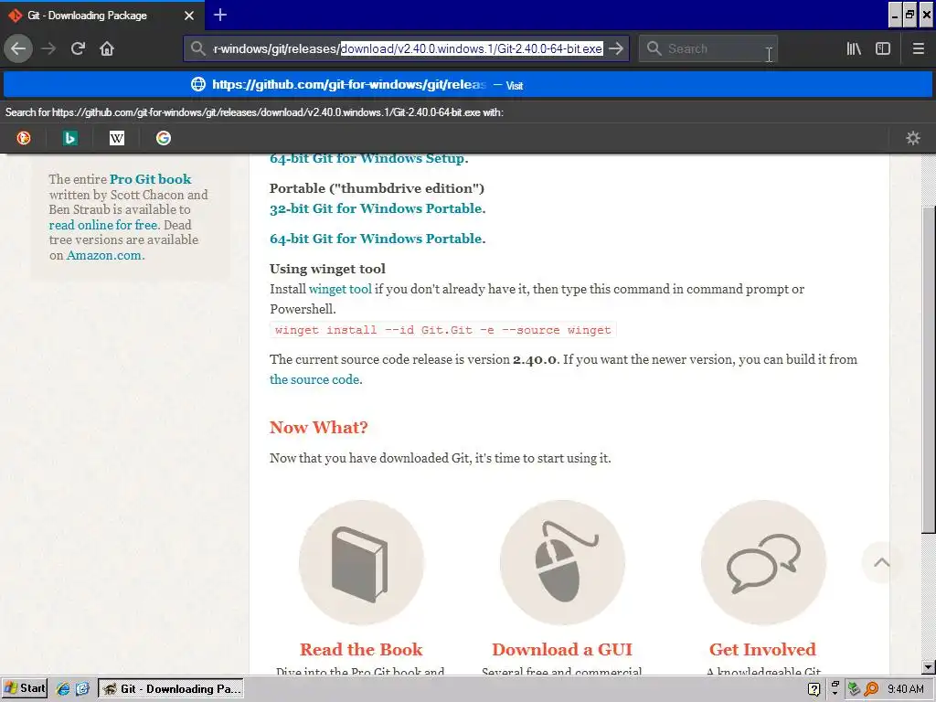Click the Go arrow in address bar
The width and height of the screenshot is (936, 702).
615,48
